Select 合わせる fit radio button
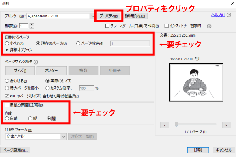Screen dimensions: 236x157 coord(7,81)
